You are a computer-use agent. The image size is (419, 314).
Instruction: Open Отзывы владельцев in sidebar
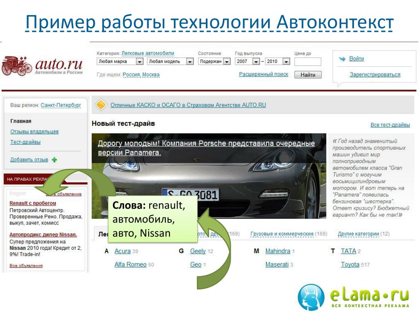tap(34, 132)
